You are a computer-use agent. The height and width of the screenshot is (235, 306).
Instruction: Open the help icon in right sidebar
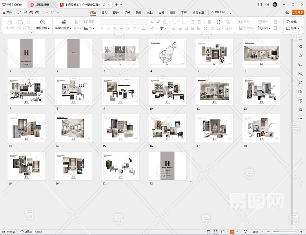tap(300, 100)
